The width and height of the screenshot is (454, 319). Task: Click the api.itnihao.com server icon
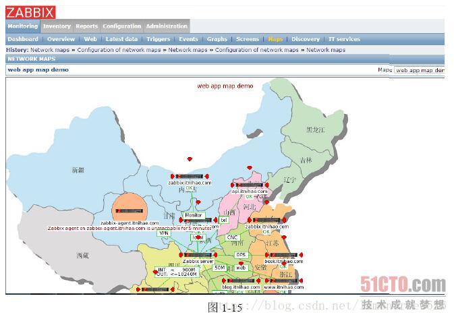pos(250,185)
